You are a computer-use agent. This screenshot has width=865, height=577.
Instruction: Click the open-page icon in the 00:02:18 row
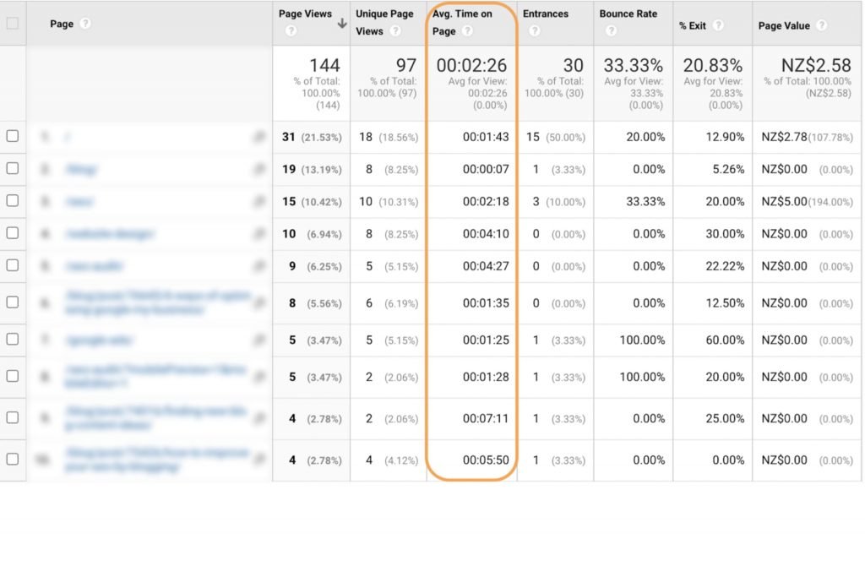point(258,202)
